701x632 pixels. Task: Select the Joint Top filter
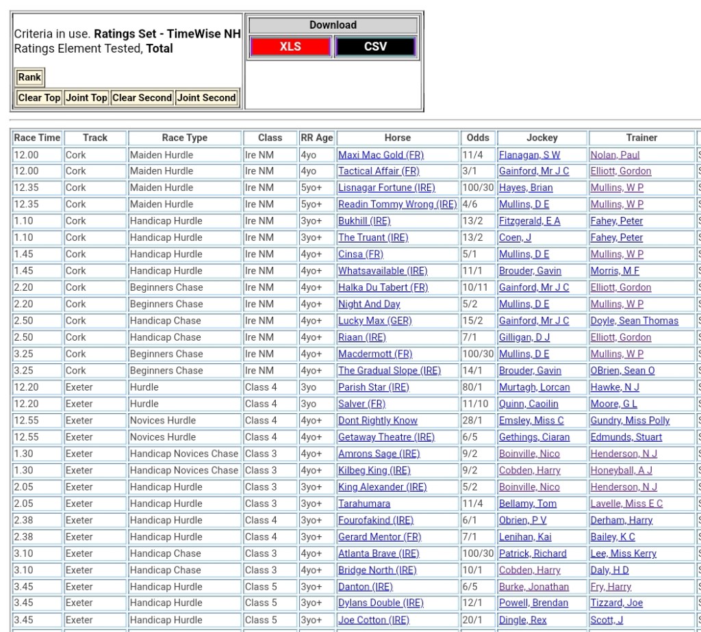86,98
